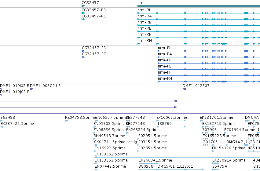Select clone DME1-019I02.R
Viewport: 260px width, 171px height.
pos(15,86)
